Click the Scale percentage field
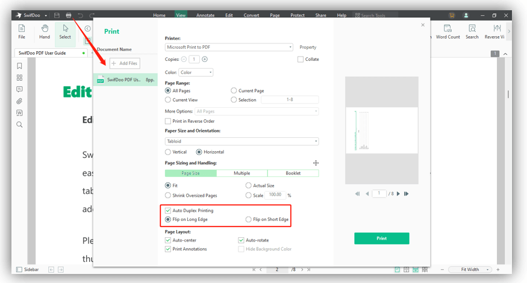The width and height of the screenshot is (527, 283). tap(275, 194)
